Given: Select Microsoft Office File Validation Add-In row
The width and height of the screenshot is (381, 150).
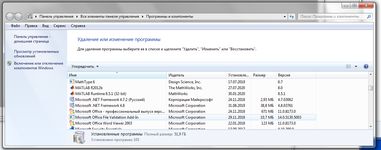Looking at the screenshot, I should (124, 117).
